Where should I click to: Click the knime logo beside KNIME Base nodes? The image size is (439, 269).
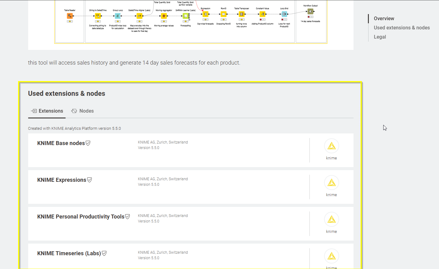[x=331, y=146]
